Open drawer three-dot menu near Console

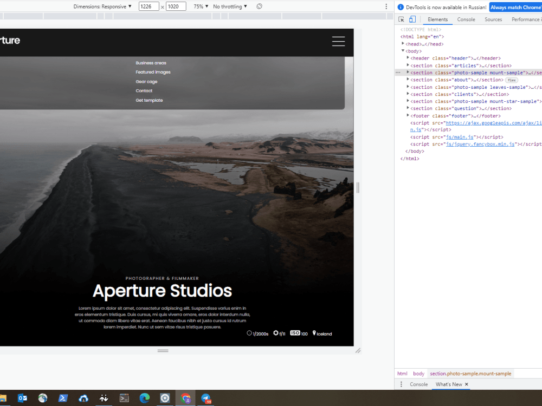(401, 384)
